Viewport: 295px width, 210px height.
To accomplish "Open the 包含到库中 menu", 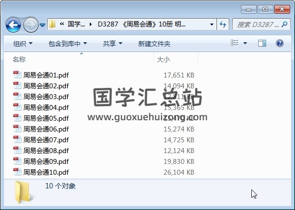I will [68, 44].
